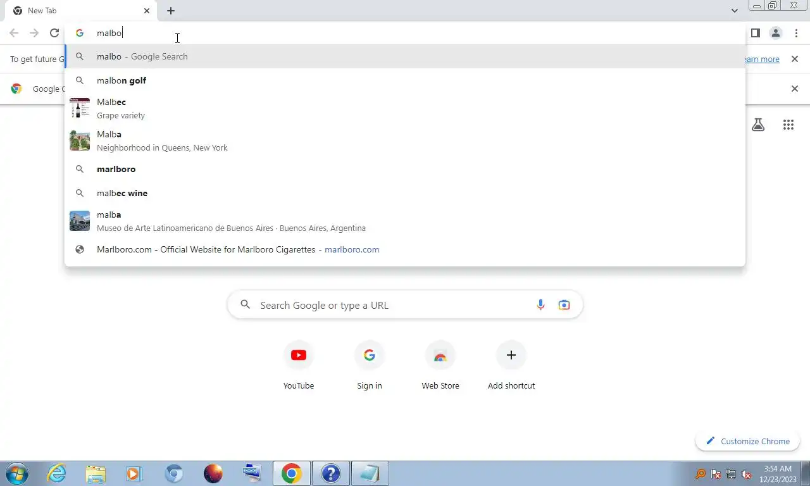Image resolution: width=810 pixels, height=486 pixels.
Task: Close the New Tab tab
Action: click(147, 11)
